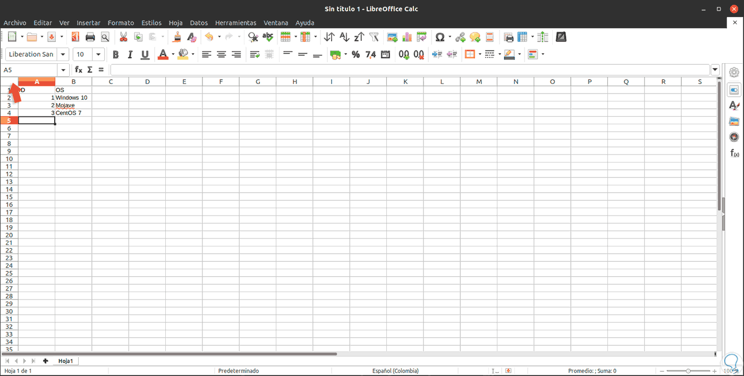Print with the printer icon
This screenshot has width=744, height=376.
[90, 37]
